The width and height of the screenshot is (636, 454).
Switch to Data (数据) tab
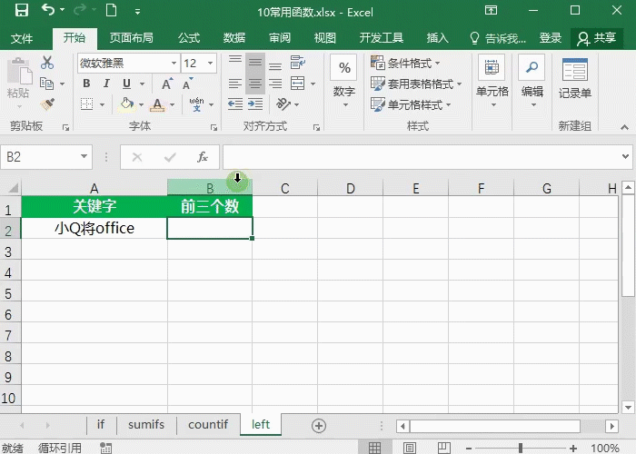[x=234, y=38]
